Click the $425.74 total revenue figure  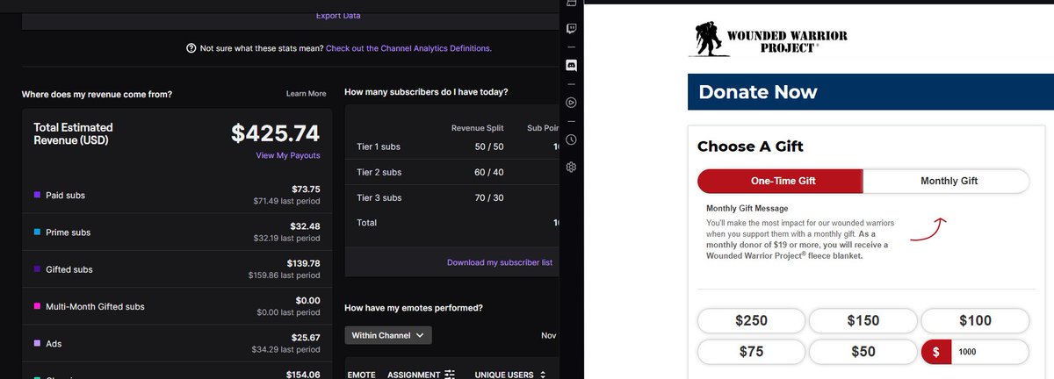[276, 133]
